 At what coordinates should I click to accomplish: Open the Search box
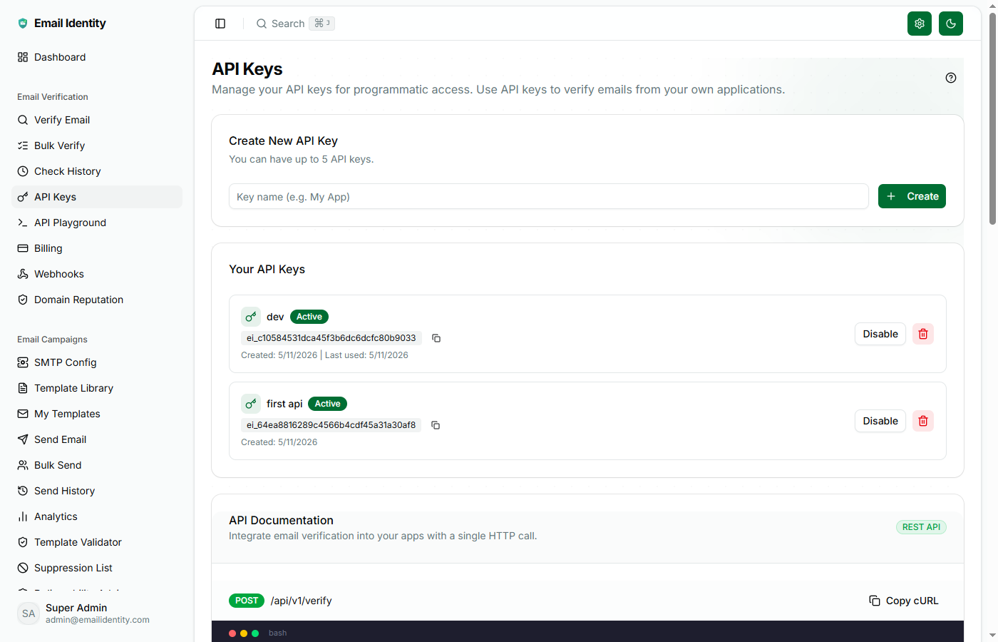click(x=295, y=24)
